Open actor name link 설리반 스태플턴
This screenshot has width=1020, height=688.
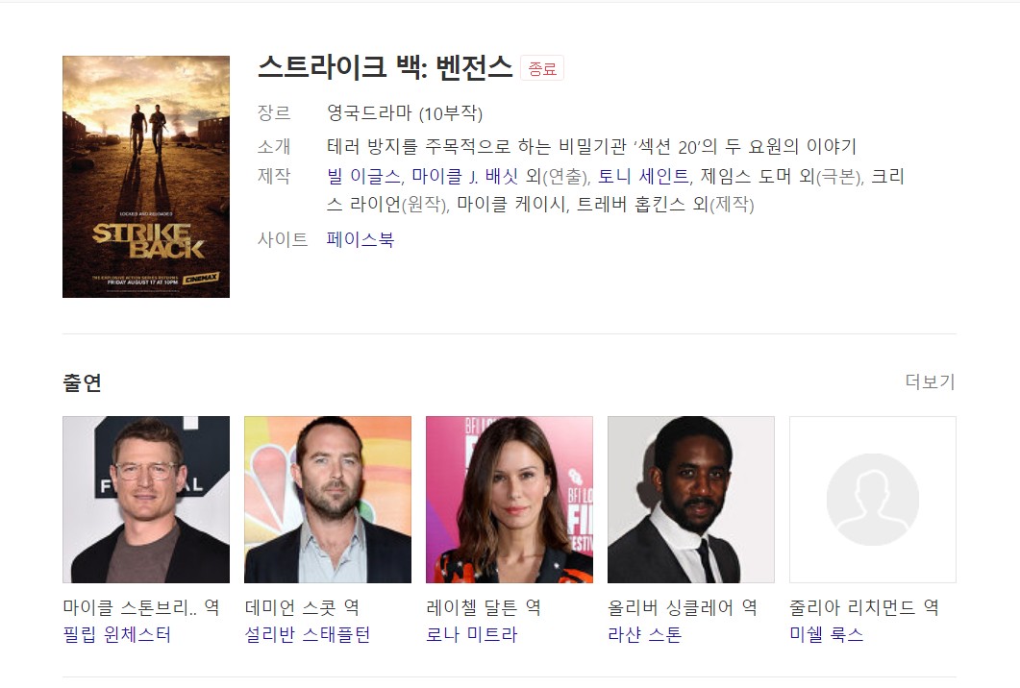tap(308, 634)
